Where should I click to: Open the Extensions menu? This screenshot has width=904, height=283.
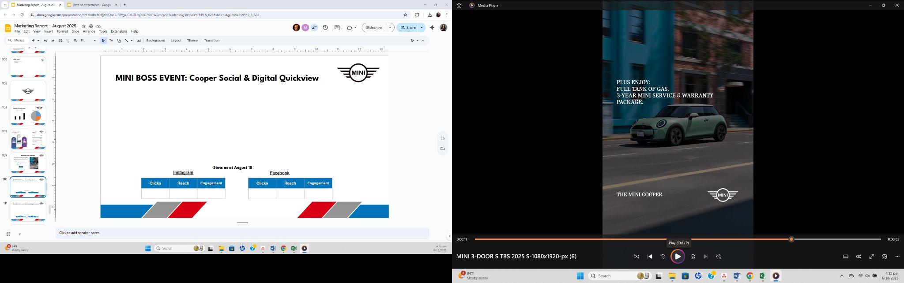tap(119, 31)
